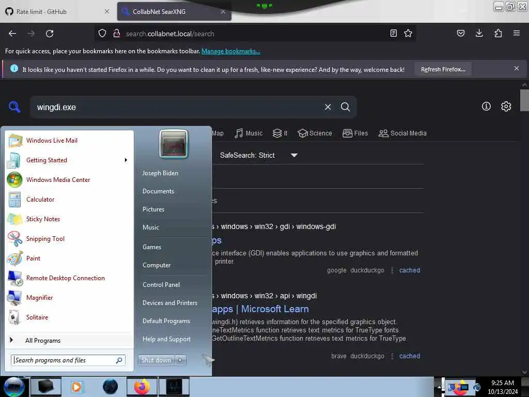The height and width of the screenshot is (397, 529).
Task: Click the Refresh Firefox button
Action: (443, 69)
